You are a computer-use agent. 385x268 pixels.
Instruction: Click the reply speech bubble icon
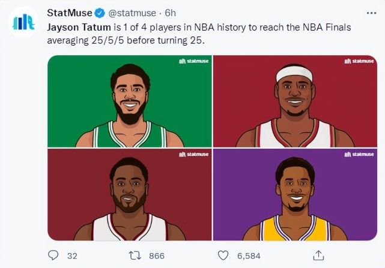pos(53,255)
